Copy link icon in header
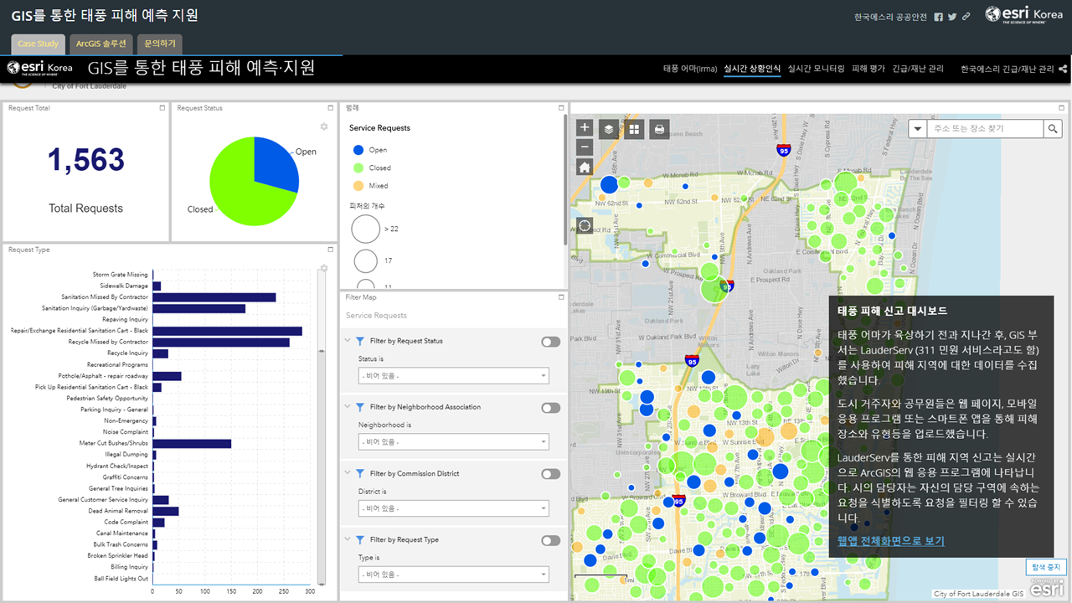Screen dimensions: 1072x603 tap(966, 17)
